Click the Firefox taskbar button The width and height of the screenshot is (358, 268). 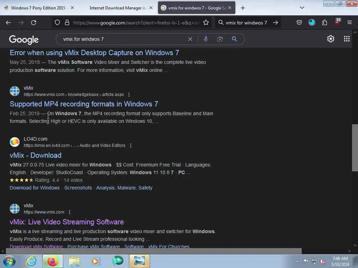click(x=52, y=261)
